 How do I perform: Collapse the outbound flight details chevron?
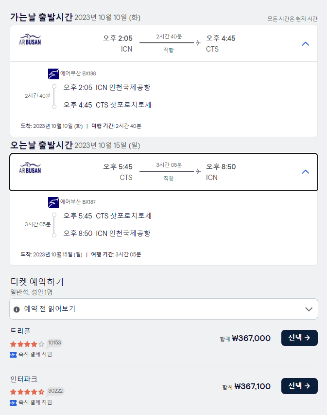(x=306, y=44)
